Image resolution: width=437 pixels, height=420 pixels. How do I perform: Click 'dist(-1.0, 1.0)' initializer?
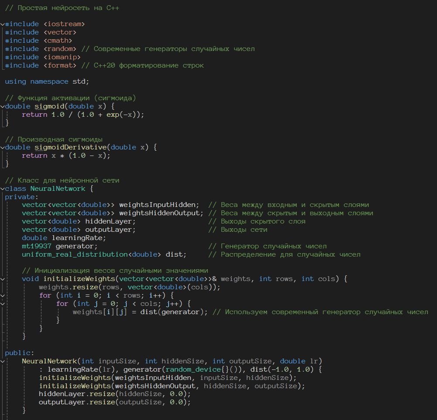[x=282, y=369]
